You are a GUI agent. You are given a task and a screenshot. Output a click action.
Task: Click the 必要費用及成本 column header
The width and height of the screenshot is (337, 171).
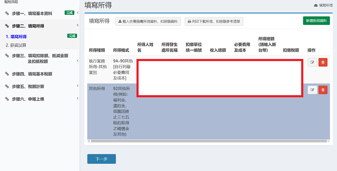pos(242,47)
